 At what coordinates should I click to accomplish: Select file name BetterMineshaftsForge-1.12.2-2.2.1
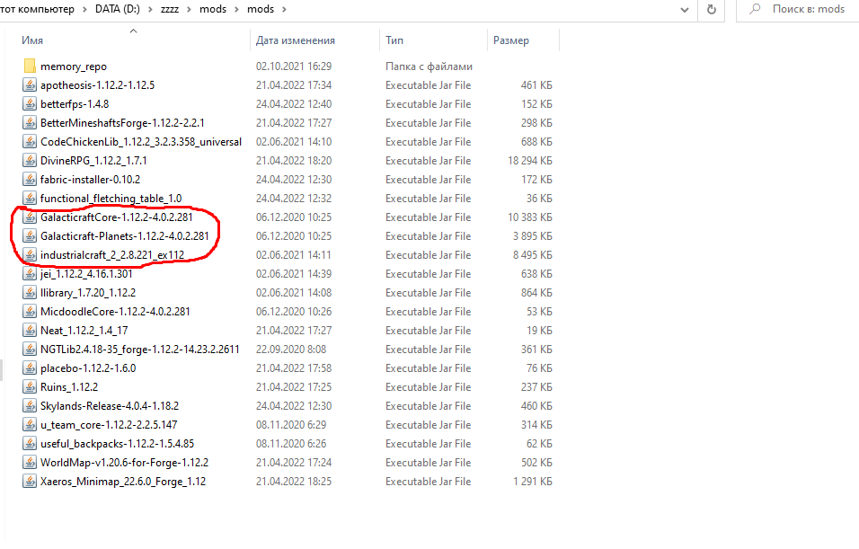(122, 123)
